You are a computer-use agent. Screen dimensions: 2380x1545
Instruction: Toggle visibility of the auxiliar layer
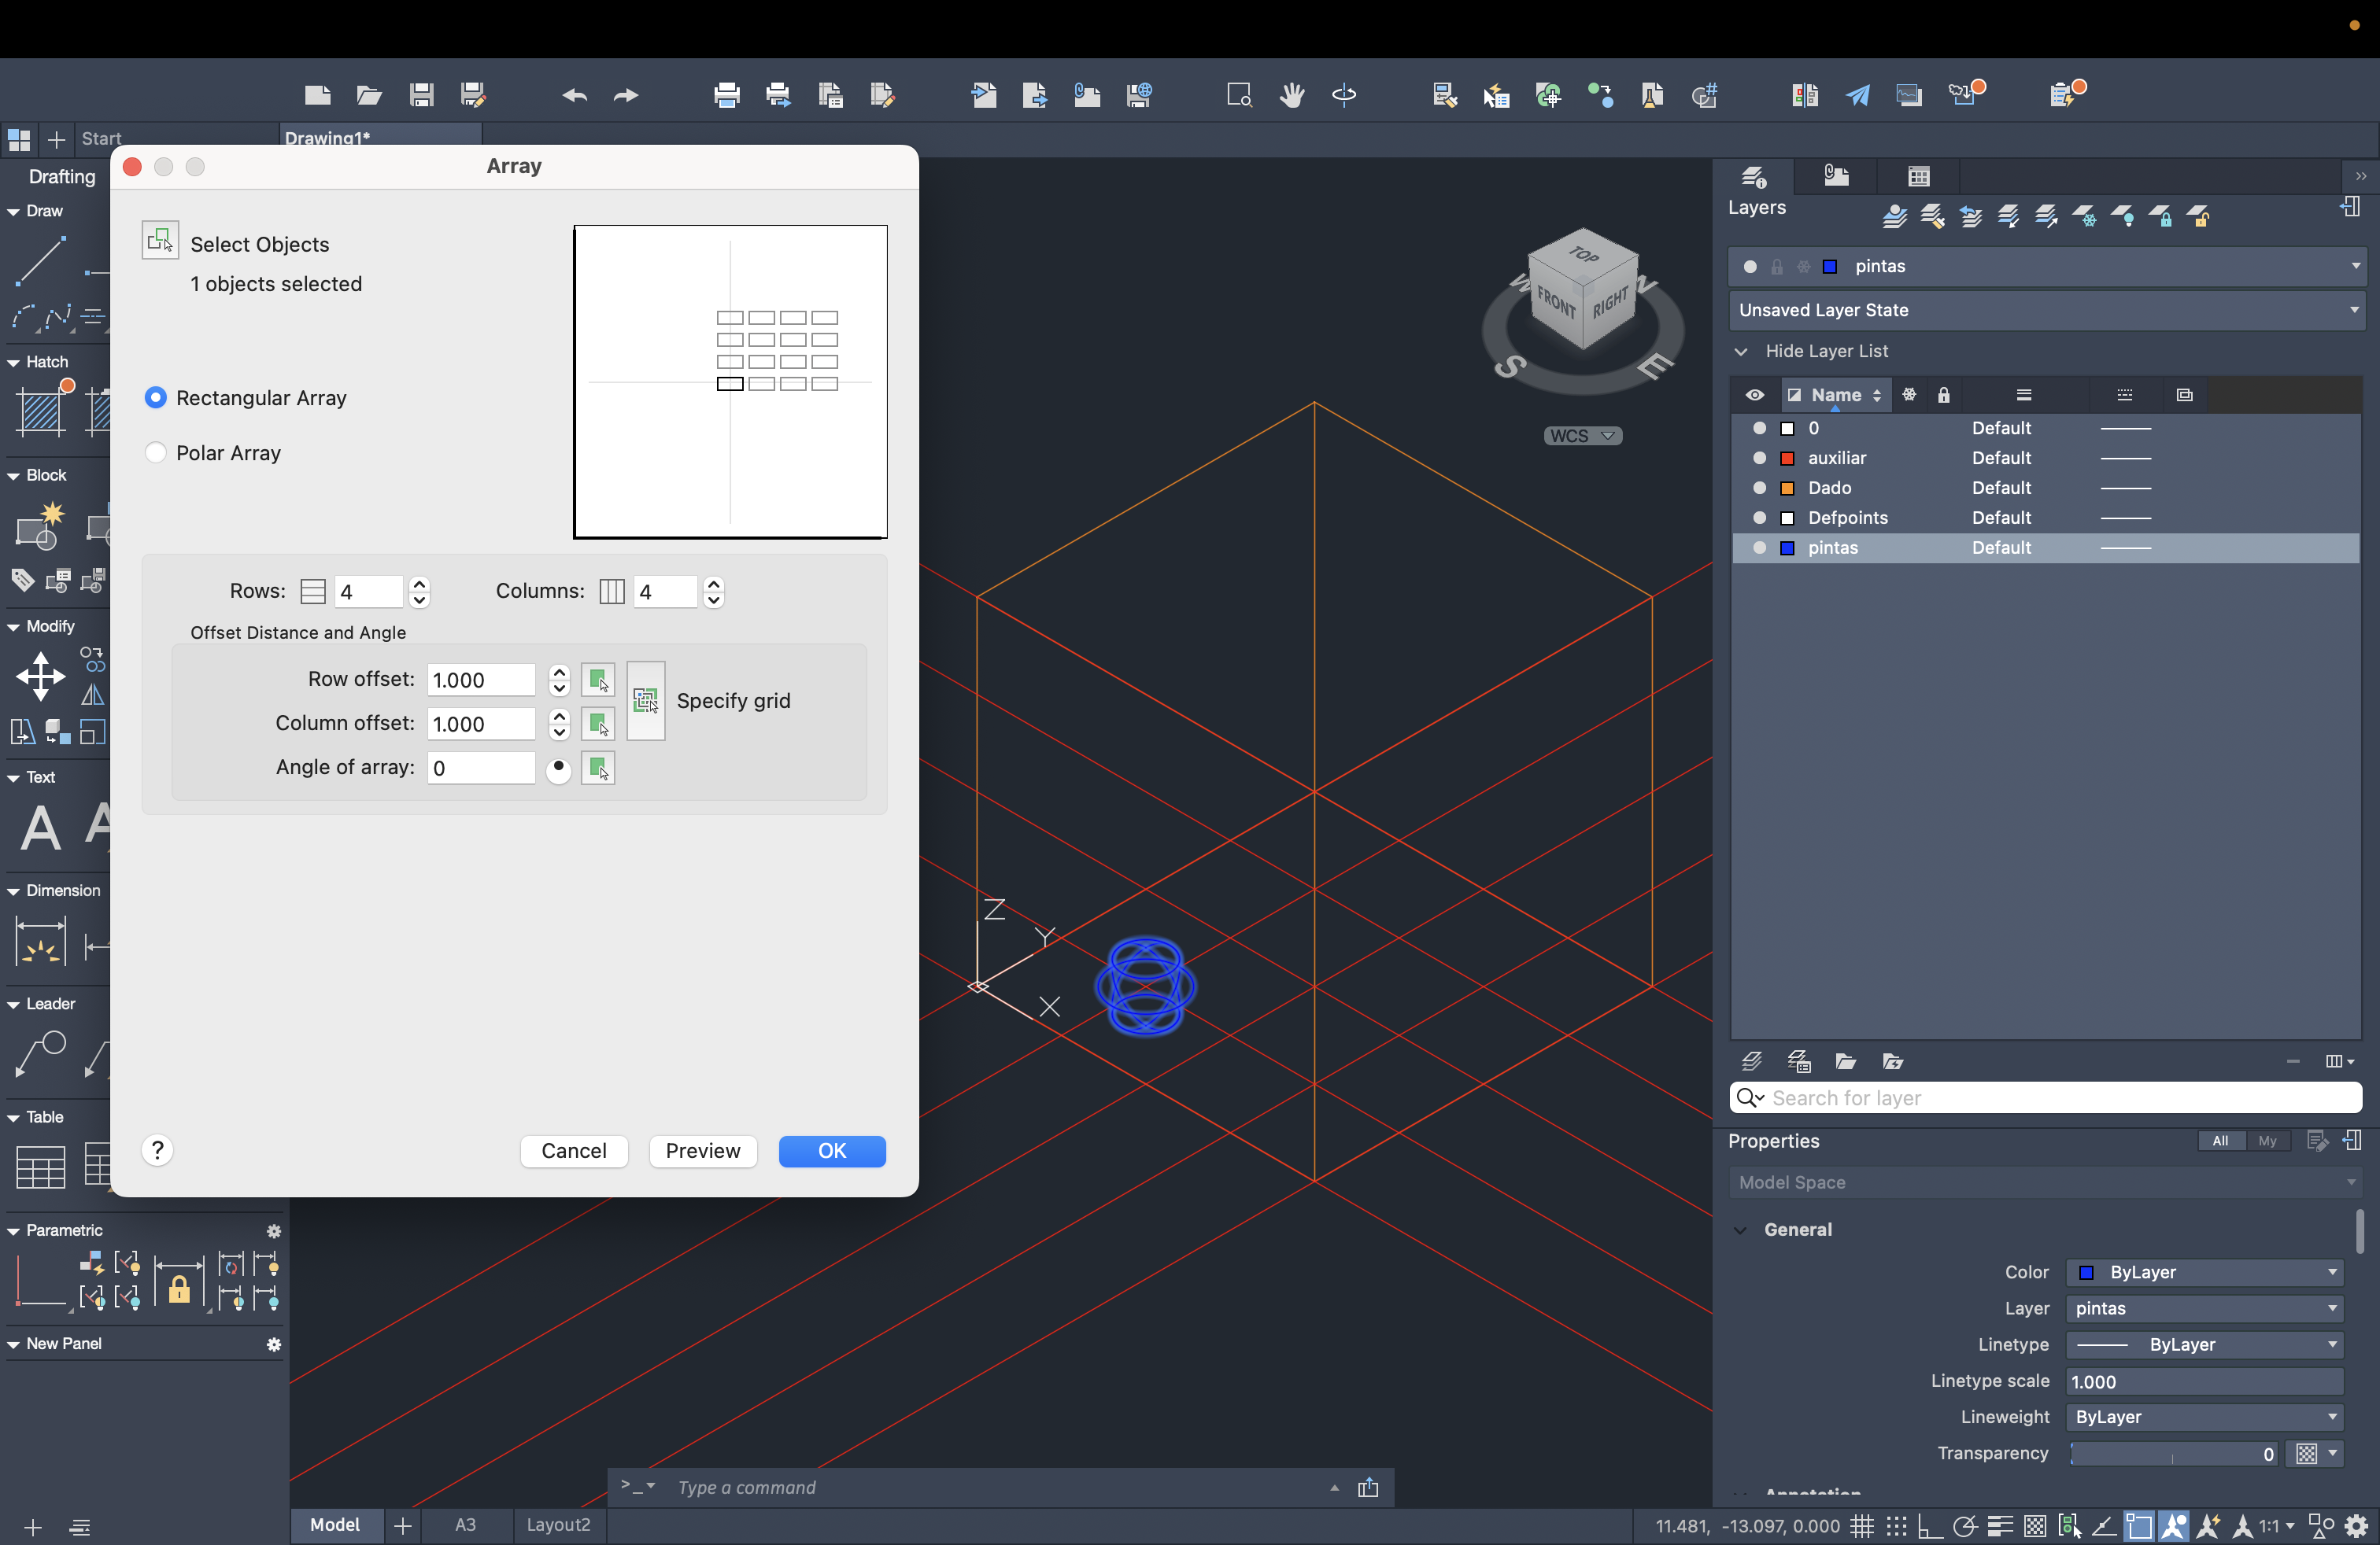point(1759,458)
